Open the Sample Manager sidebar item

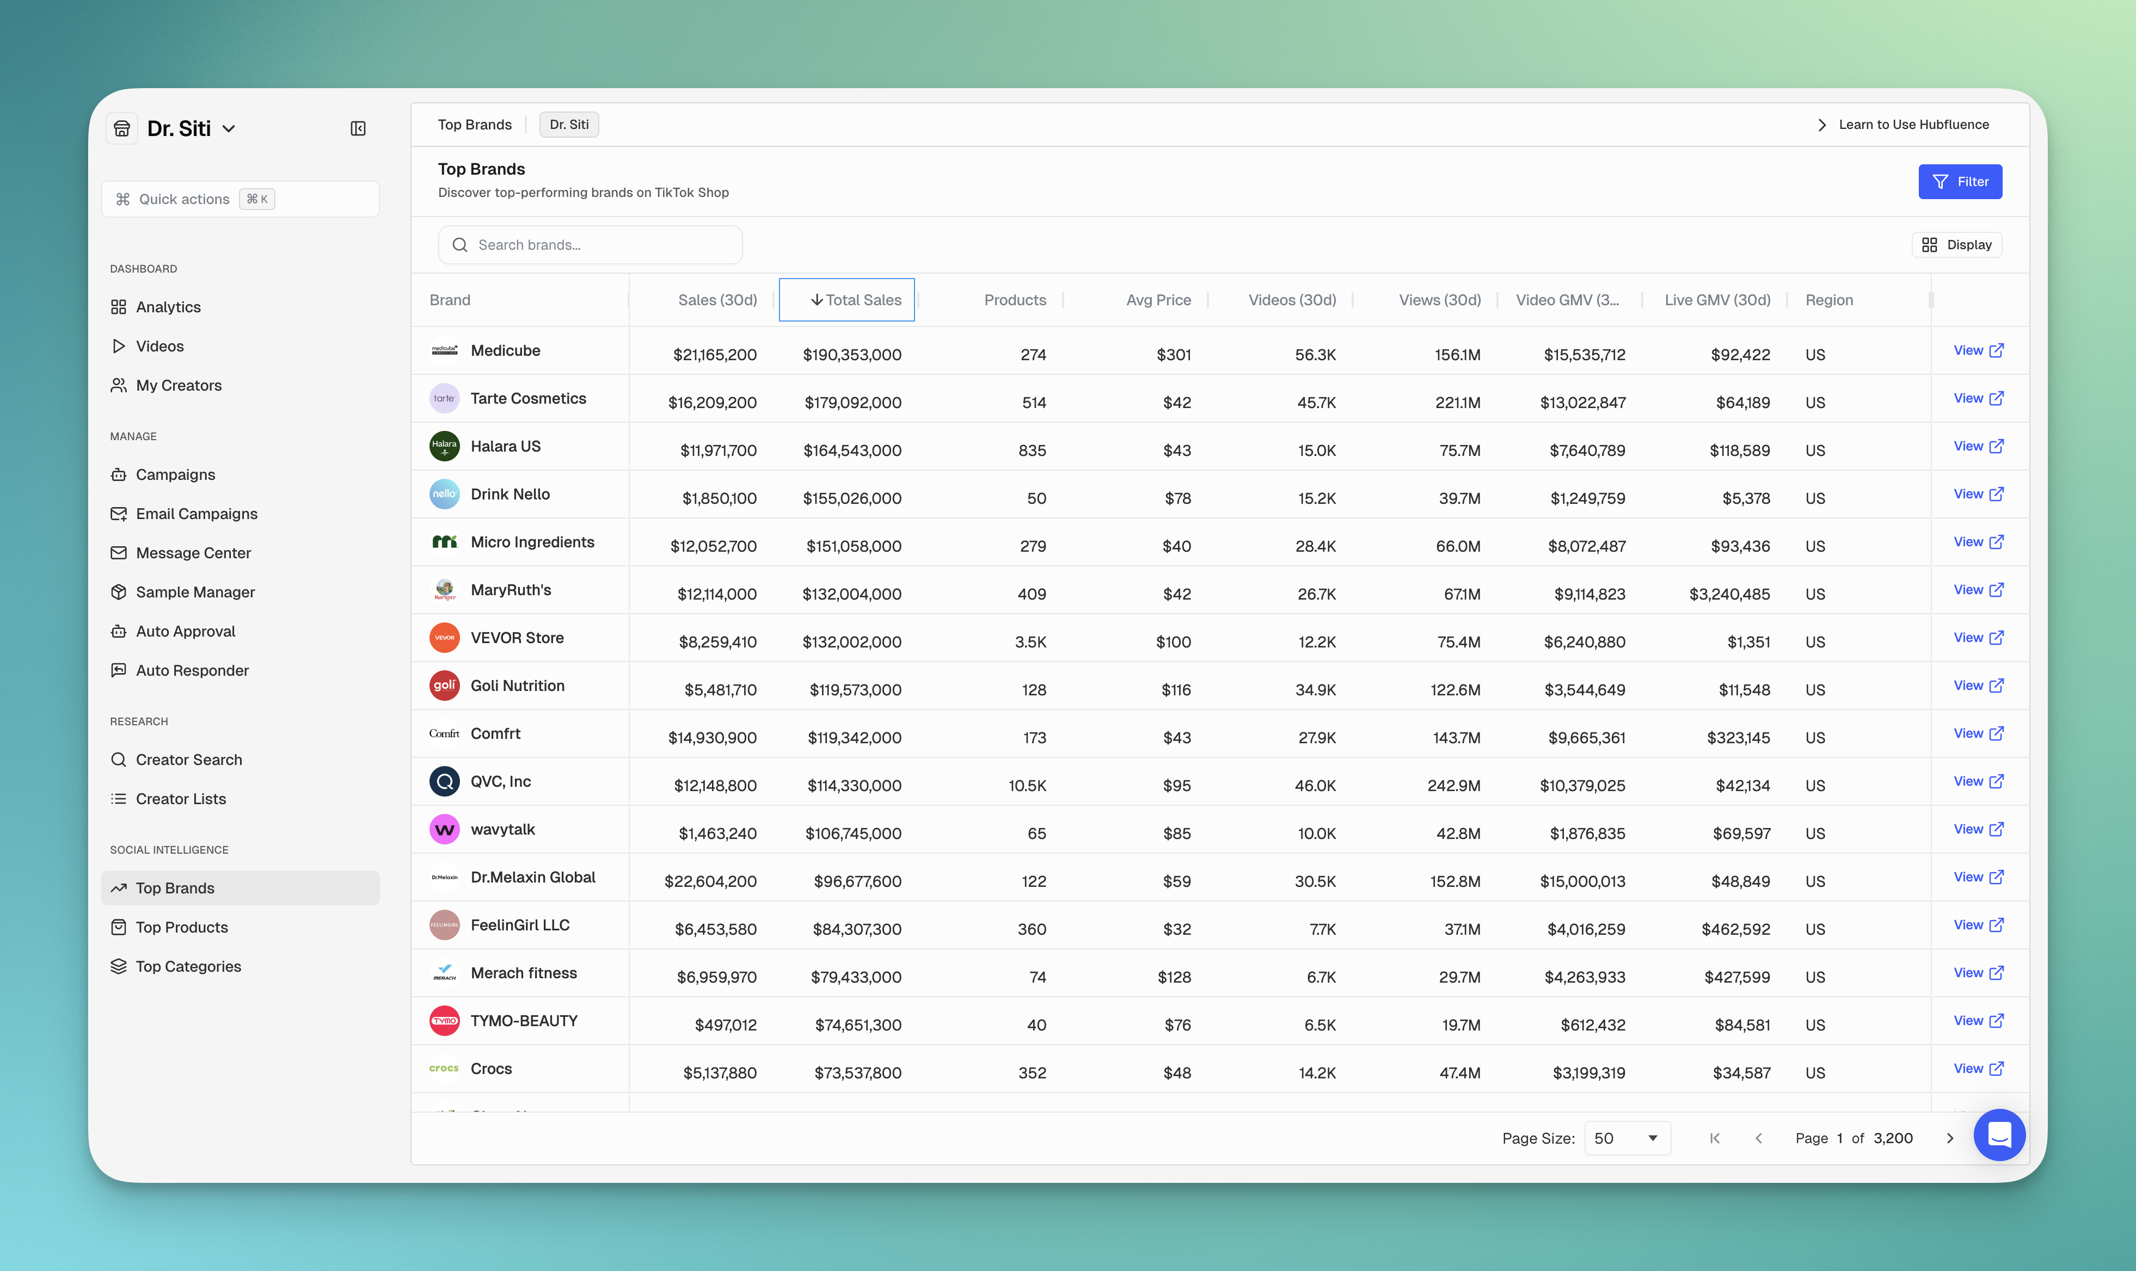click(194, 592)
